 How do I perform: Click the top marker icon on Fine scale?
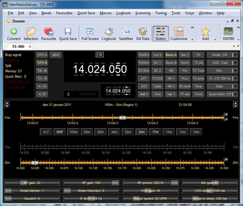(226, 115)
